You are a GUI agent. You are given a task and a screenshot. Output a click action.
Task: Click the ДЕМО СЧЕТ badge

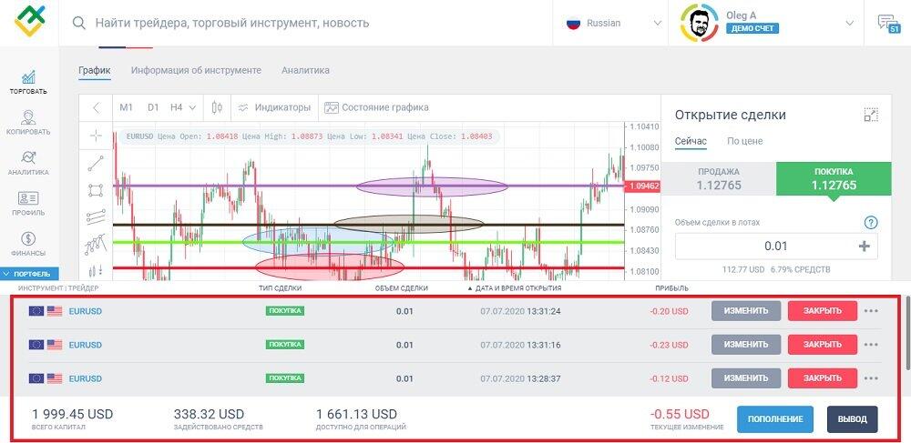coord(752,28)
